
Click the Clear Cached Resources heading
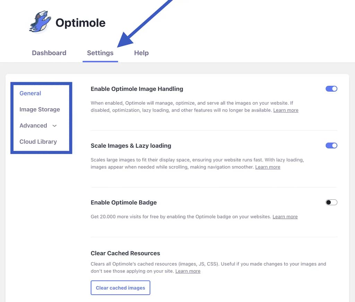125,253
